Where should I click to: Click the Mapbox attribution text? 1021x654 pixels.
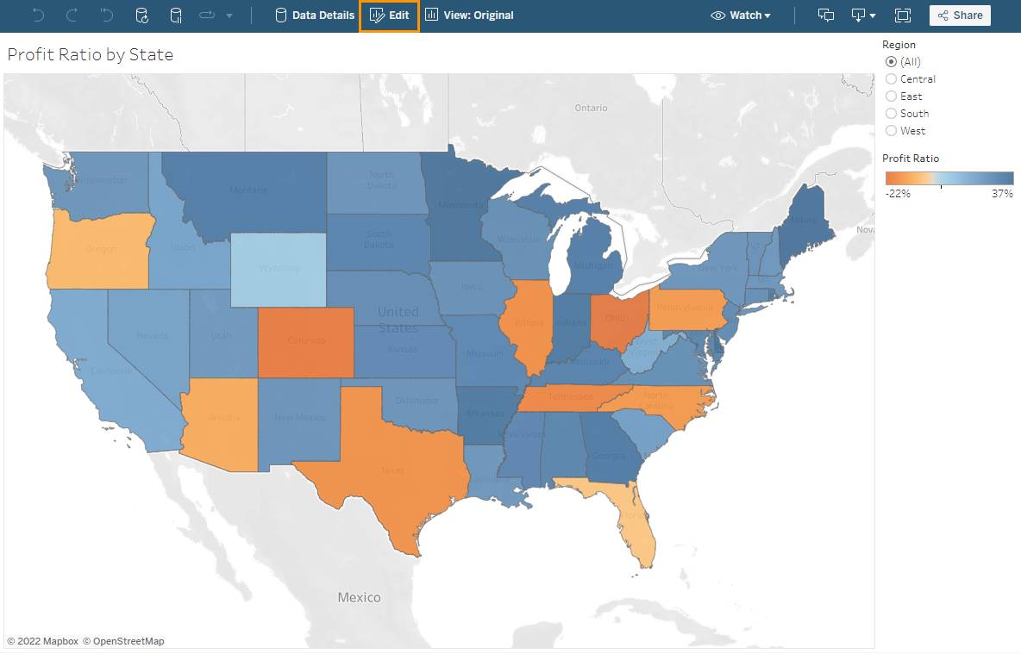coord(43,641)
